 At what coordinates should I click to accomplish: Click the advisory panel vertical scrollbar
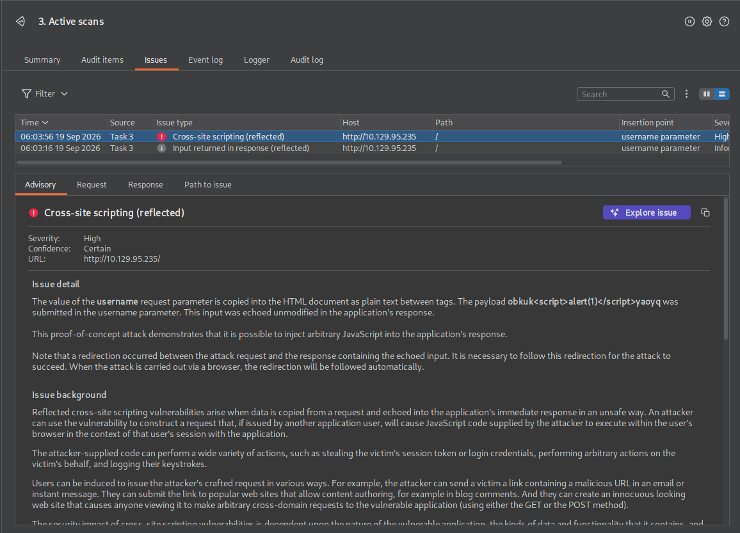726,268
